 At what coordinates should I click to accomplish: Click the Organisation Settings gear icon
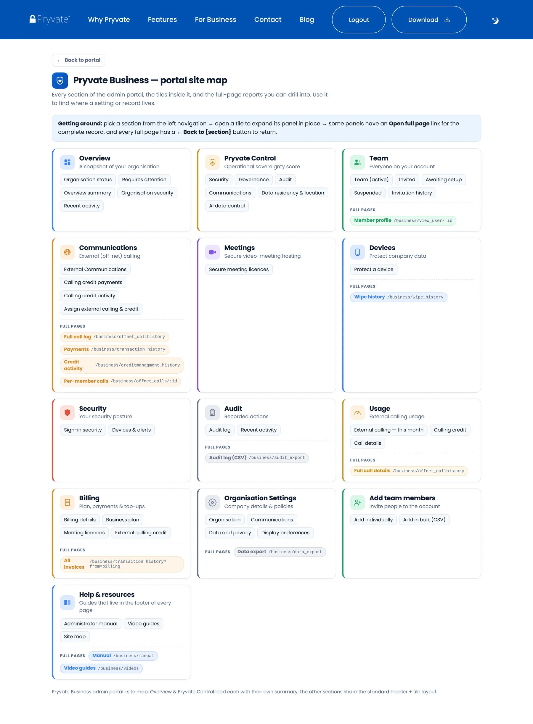click(x=212, y=502)
